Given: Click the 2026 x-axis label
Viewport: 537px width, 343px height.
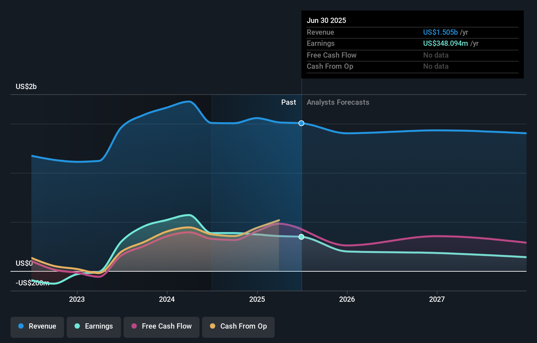Looking at the screenshot, I should (347, 299).
